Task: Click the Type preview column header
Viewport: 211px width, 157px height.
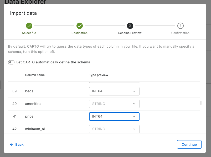Action: (x=99, y=75)
